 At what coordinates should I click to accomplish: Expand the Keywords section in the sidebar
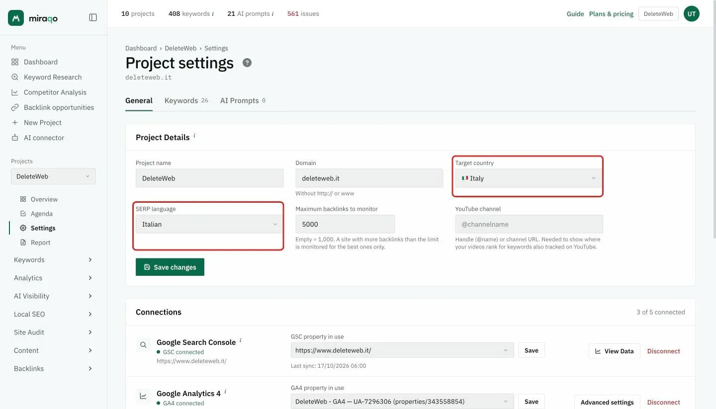(x=53, y=260)
